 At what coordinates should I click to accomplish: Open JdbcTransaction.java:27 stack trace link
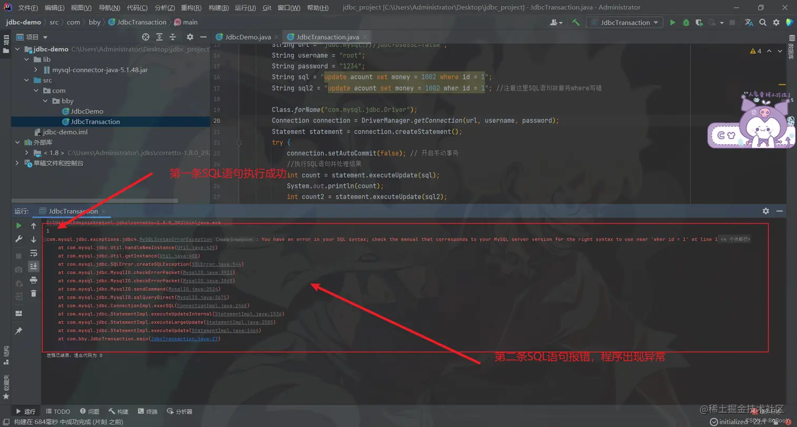(x=184, y=339)
